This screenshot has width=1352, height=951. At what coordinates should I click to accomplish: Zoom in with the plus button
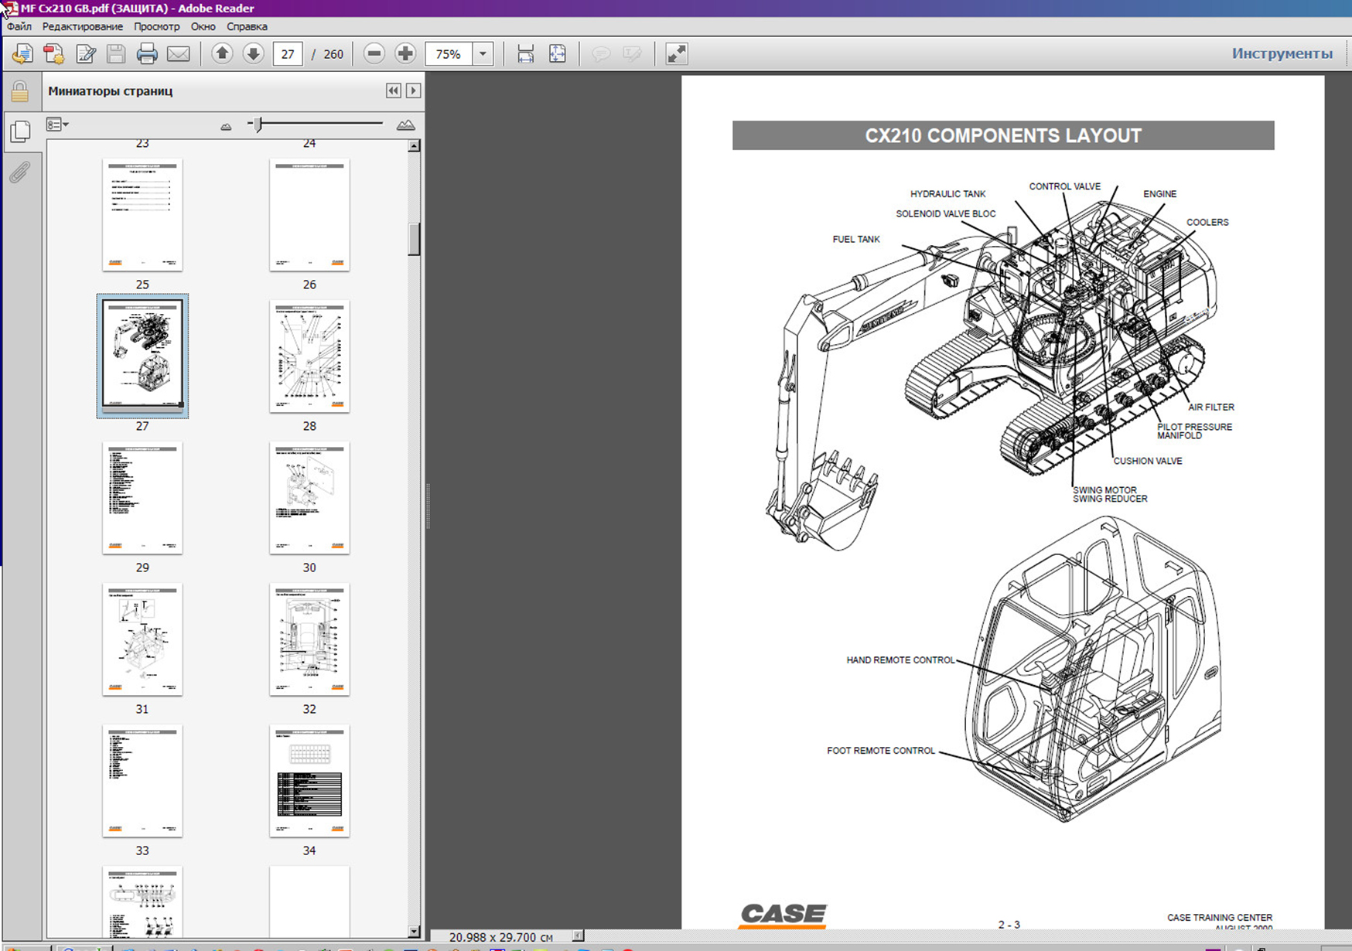coord(405,54)
